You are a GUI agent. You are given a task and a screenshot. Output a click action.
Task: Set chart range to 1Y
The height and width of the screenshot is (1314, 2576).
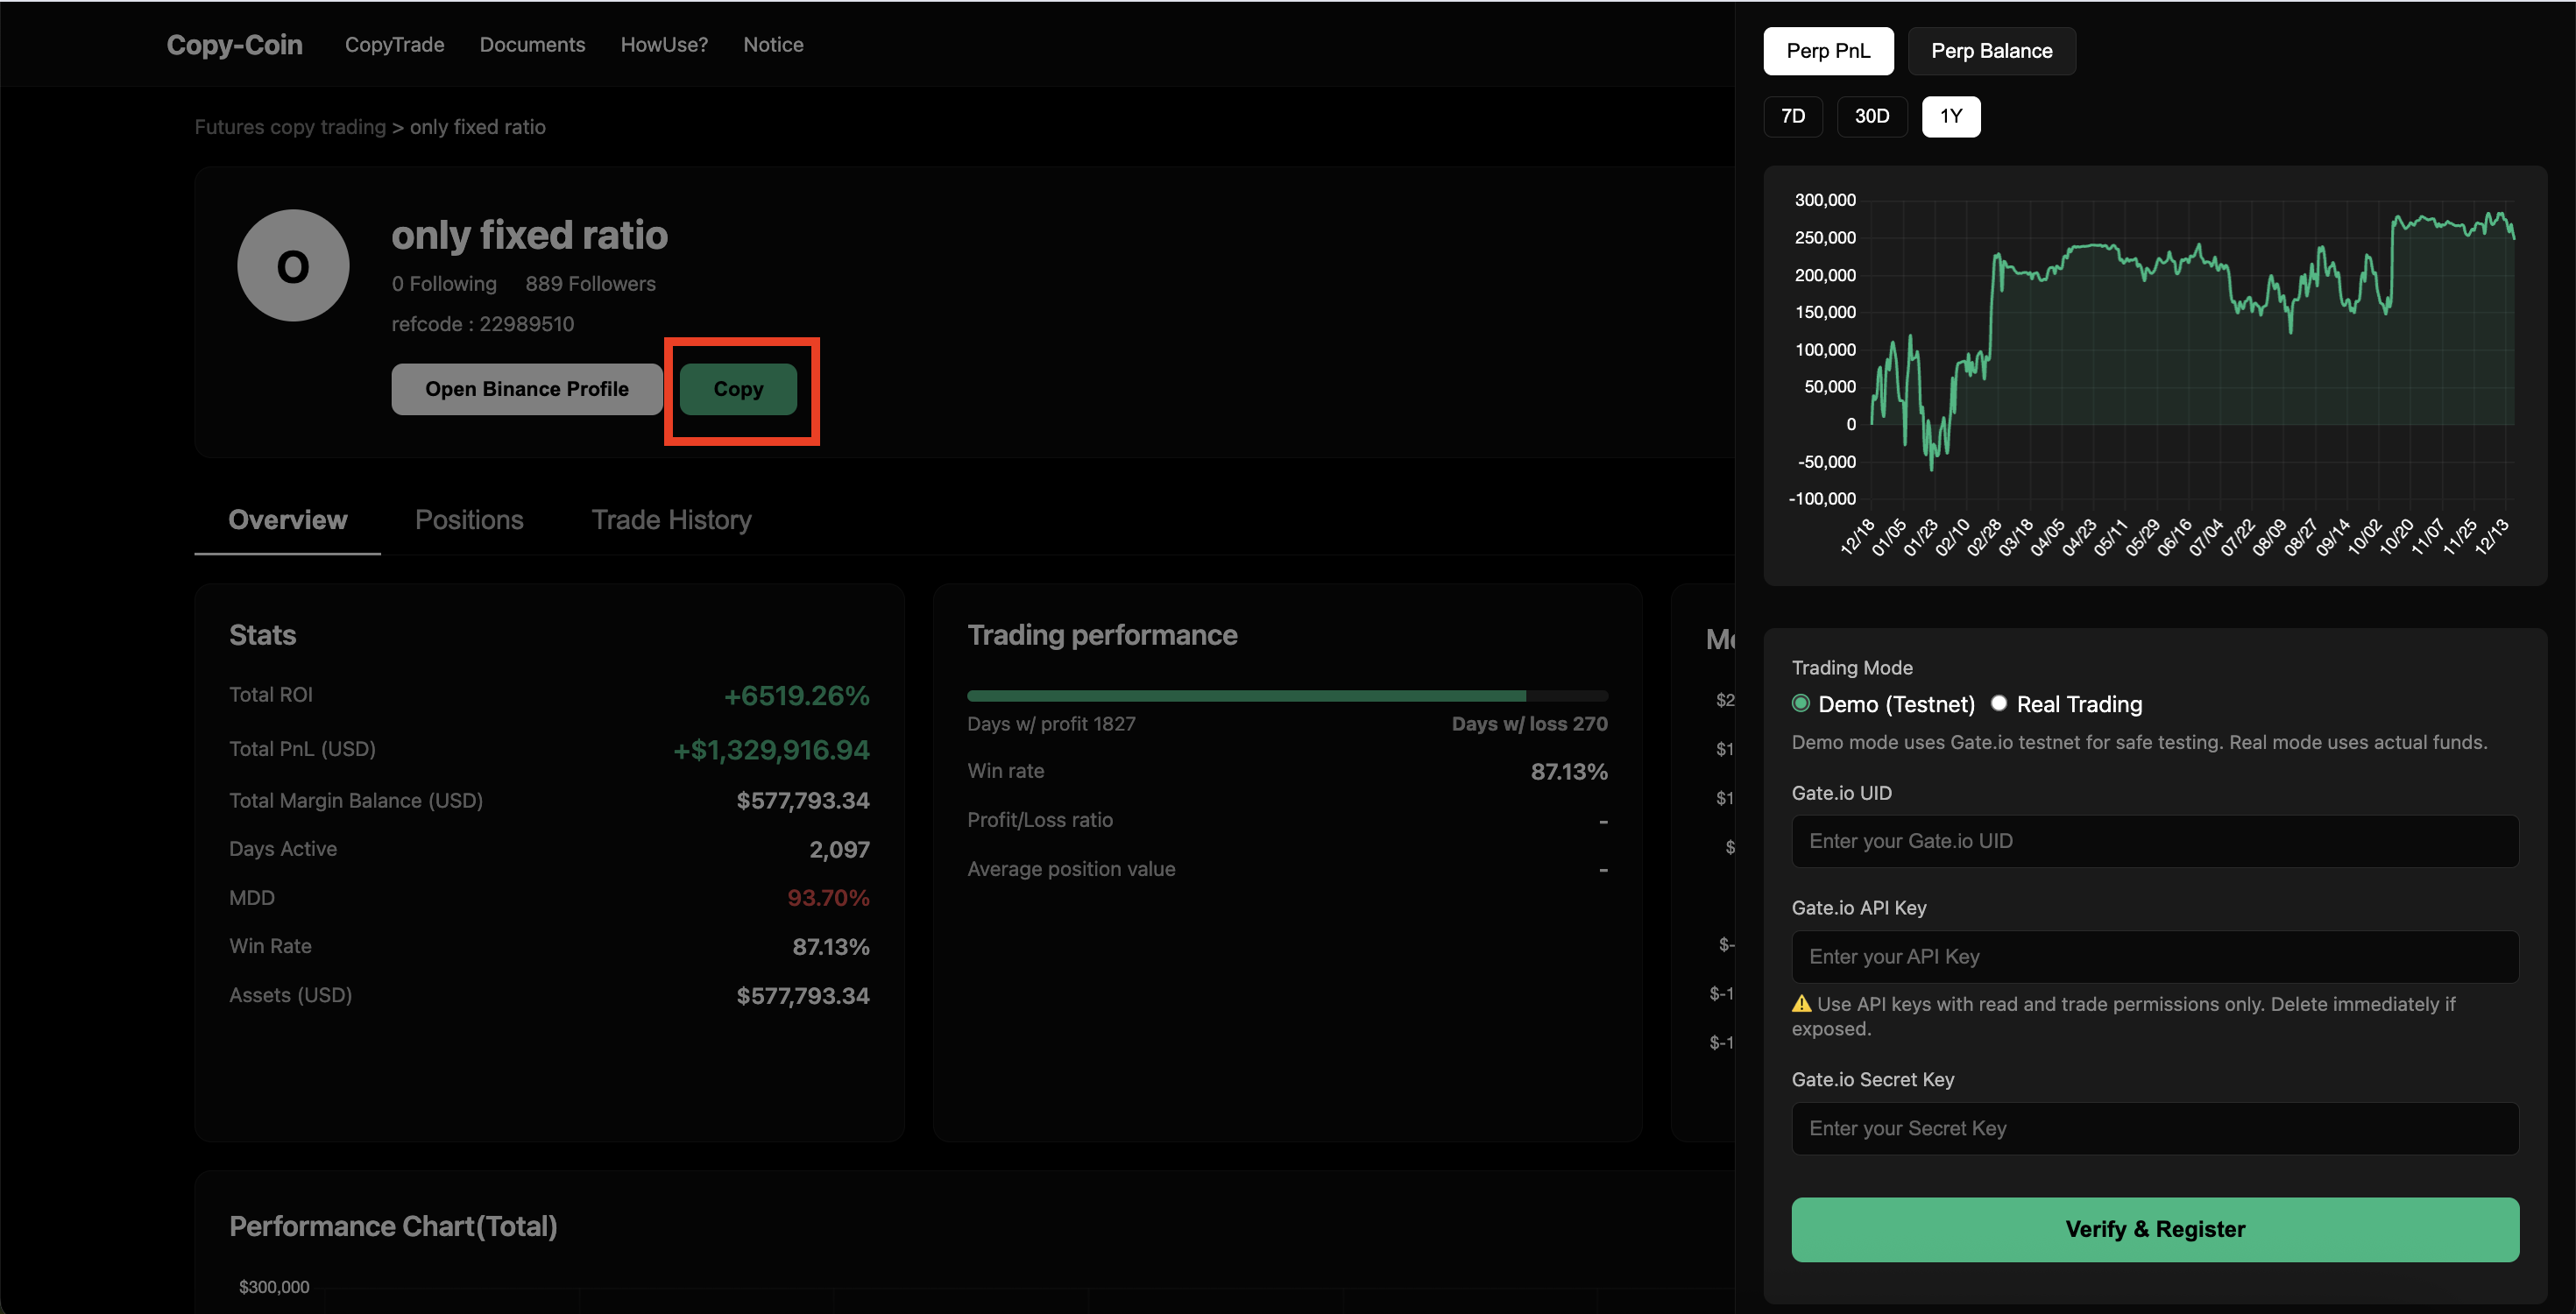pos(1950,116)
